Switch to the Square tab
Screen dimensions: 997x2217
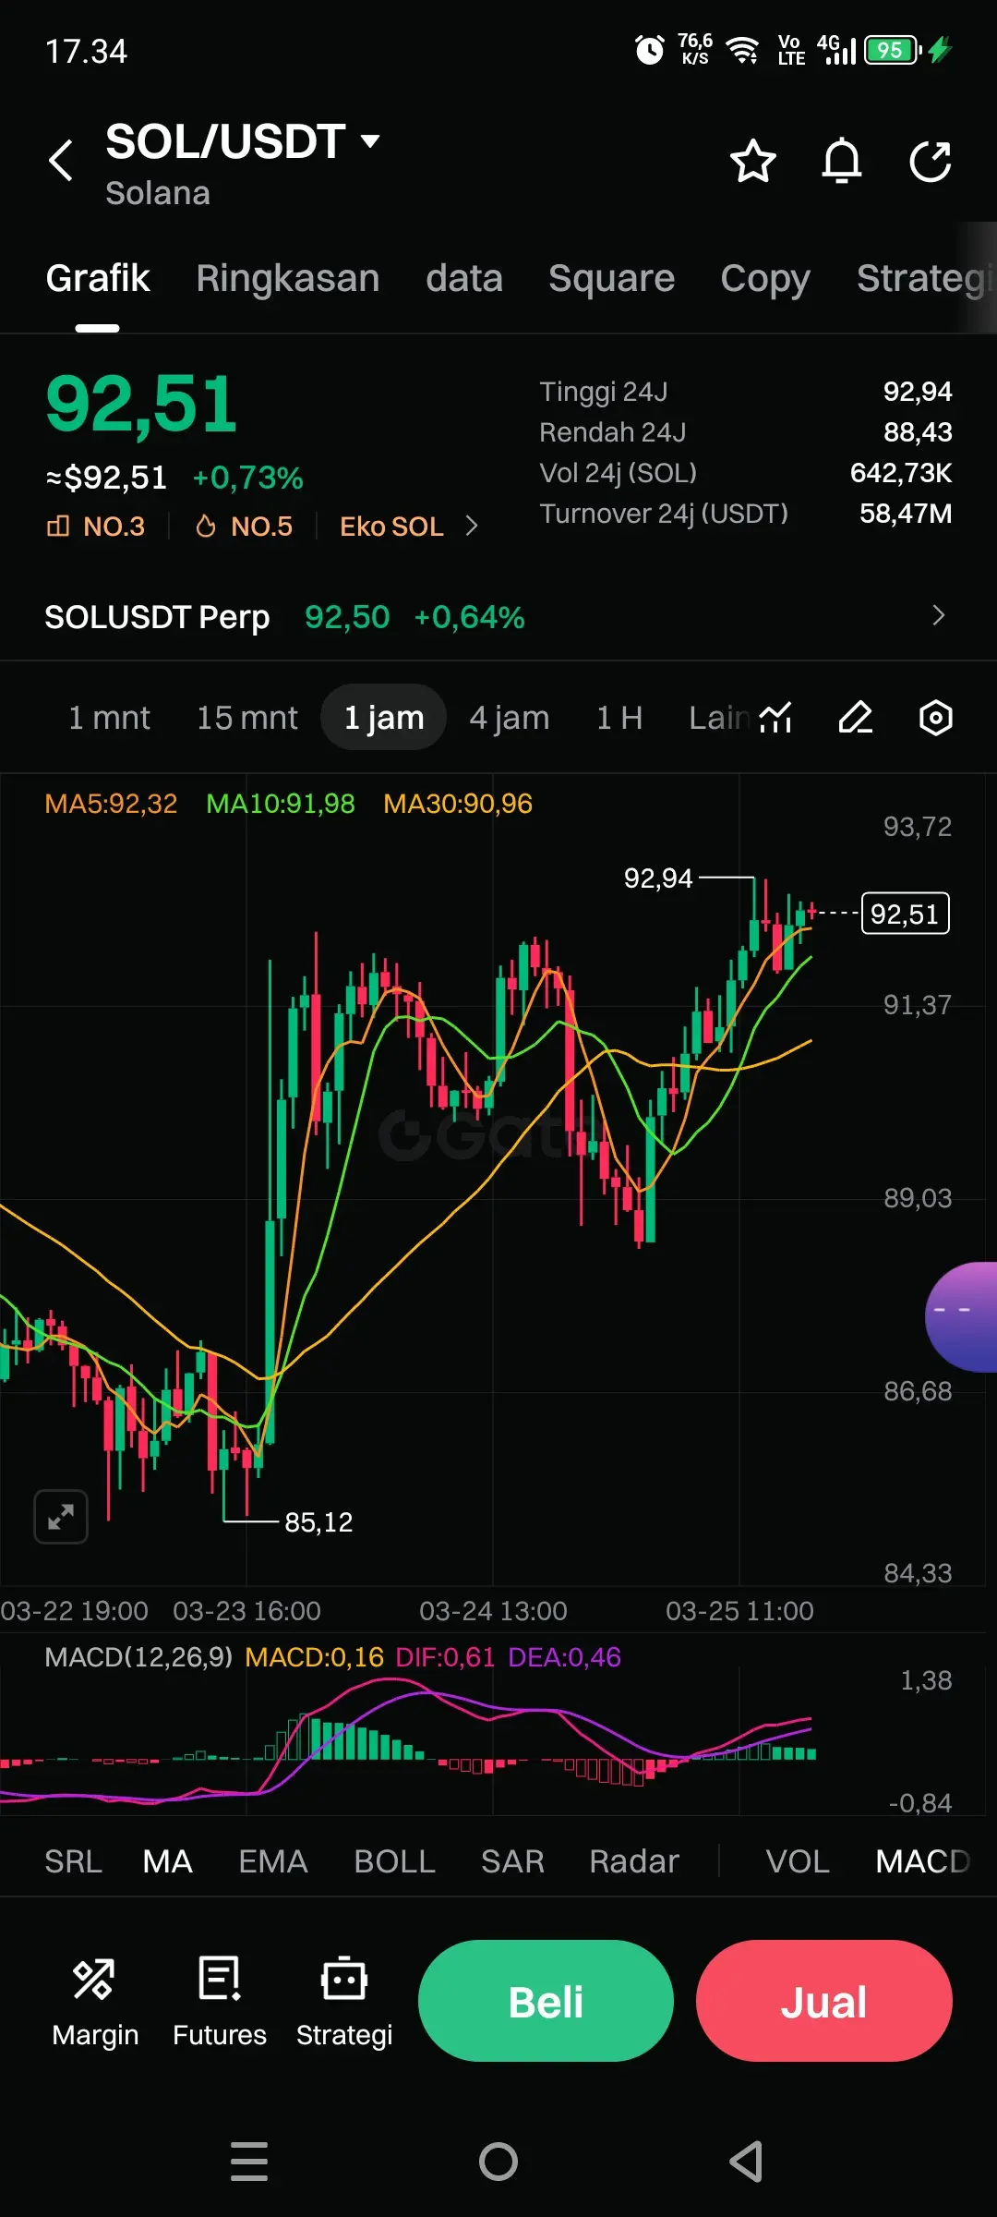point(612,278)
